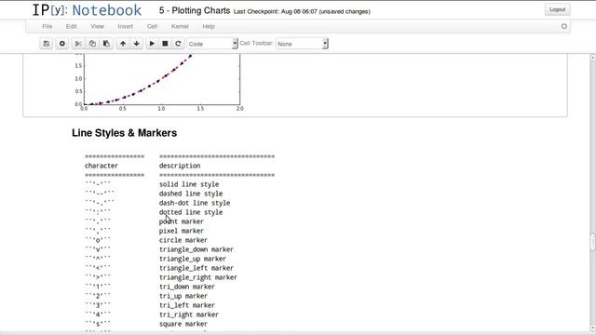Insert a cell below with the plus icon
The image size is (596, 335).
62,44
